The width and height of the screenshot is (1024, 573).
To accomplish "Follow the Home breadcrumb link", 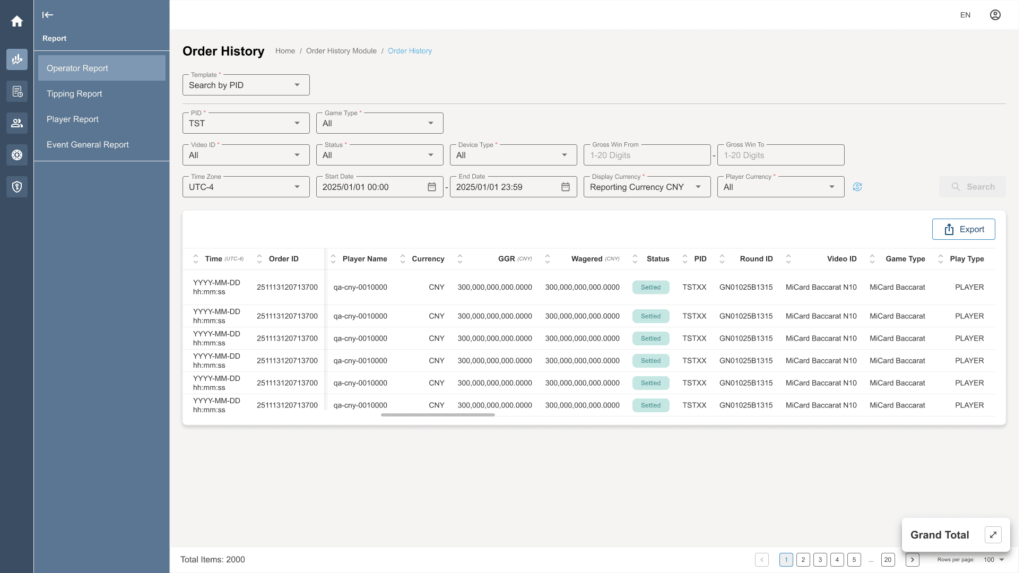I will (285, 51).
